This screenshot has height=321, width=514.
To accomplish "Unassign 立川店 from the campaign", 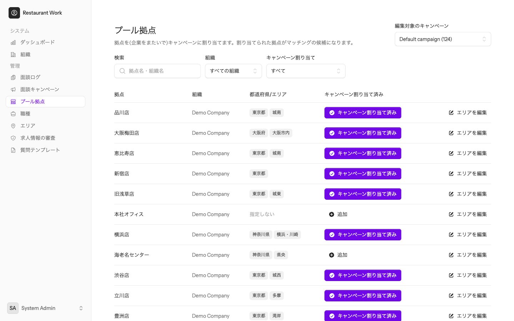I will tap(363, 296).
